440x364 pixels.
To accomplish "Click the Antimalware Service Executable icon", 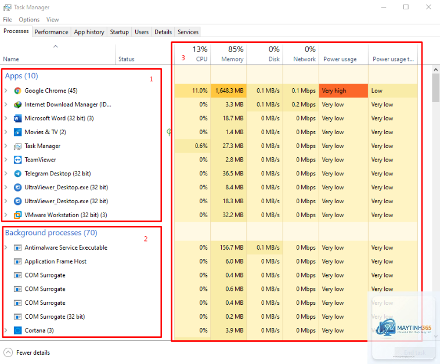I will pos(17,247).
